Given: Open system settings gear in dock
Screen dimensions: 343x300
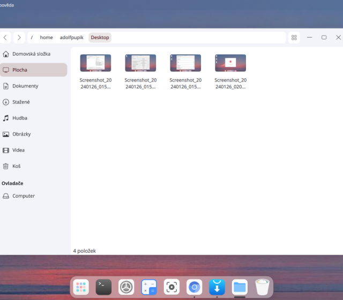Looking at the screenshot, I should [x=126, y=287].
